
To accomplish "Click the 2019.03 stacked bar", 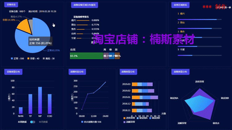I will tap(142, 84).
